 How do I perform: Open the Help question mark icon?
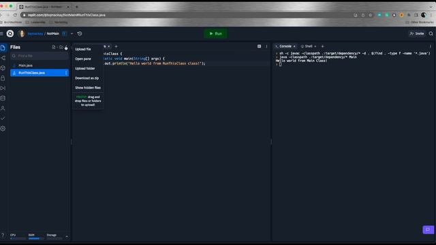(3, 235)
